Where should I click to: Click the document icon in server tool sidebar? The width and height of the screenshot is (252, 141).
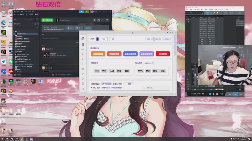click(83, 84)
